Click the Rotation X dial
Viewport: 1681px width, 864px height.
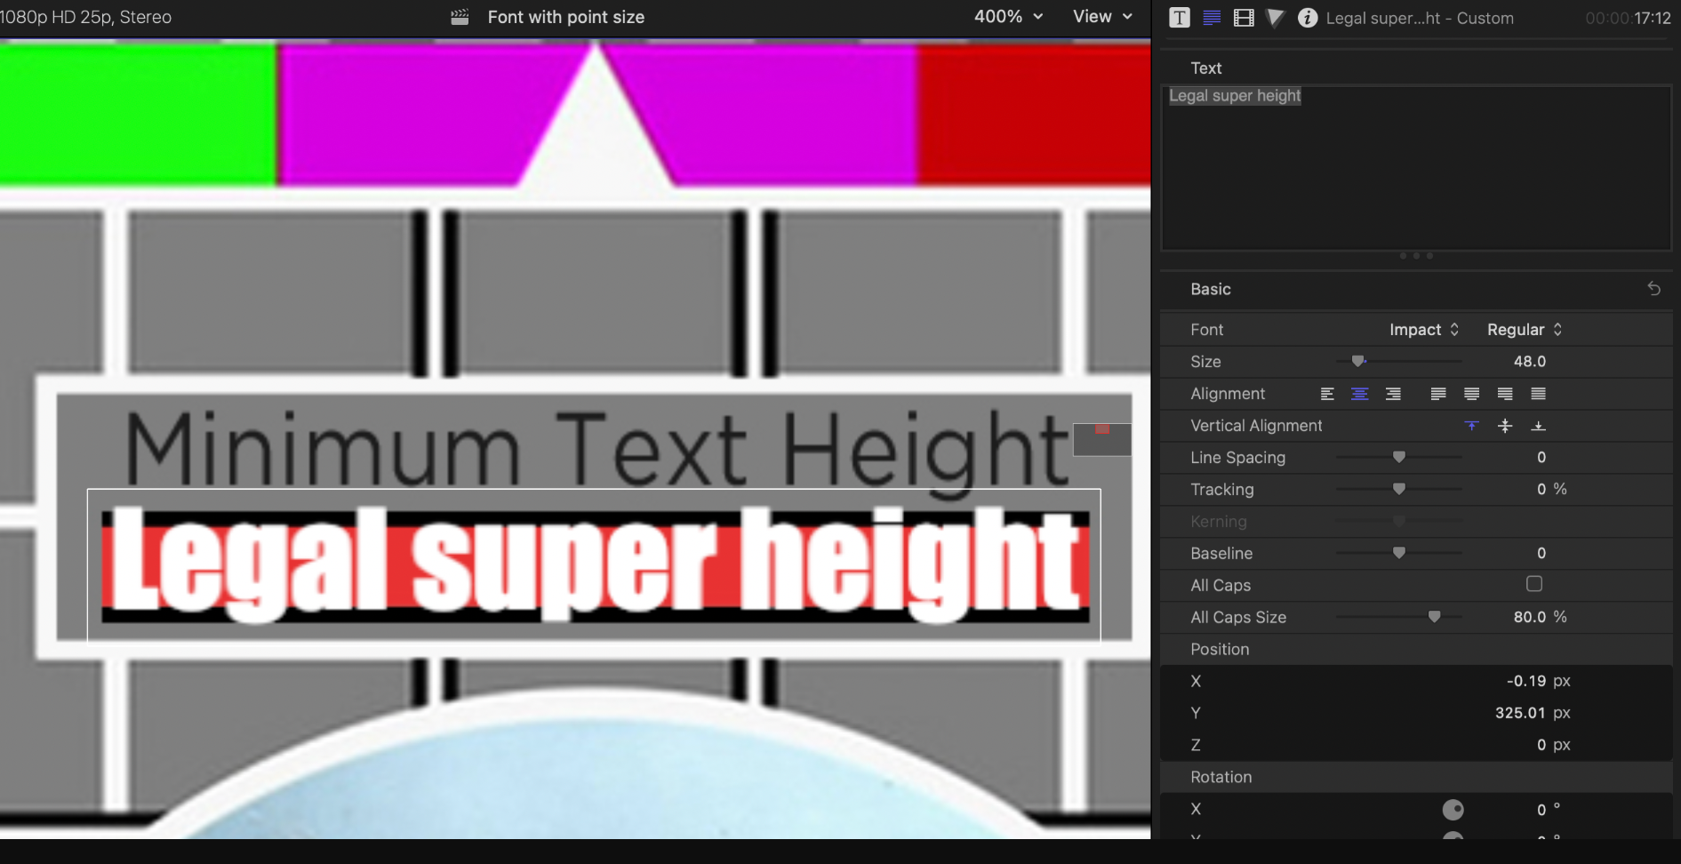(x=1453, y=810)
